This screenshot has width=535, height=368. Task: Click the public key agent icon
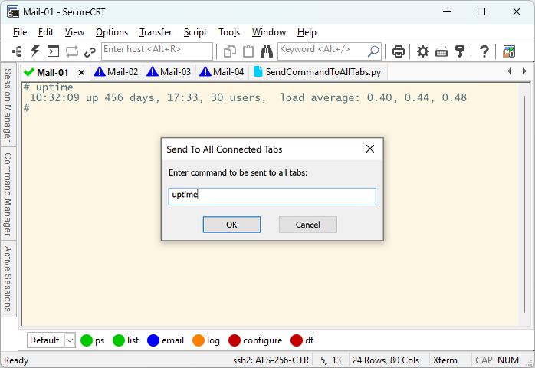(460, 51)
